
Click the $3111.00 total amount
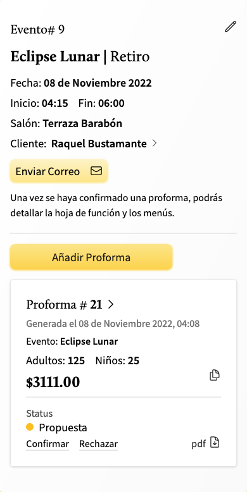click(x=53, y=382)
